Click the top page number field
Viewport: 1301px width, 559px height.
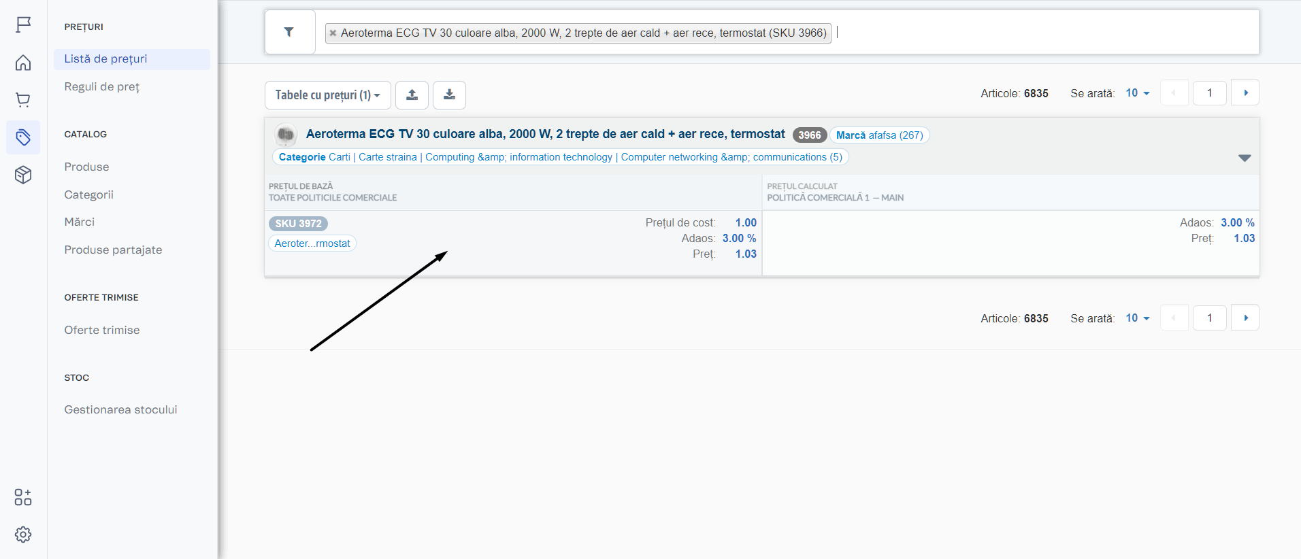pyautogui.click(x=1209, y=93)
